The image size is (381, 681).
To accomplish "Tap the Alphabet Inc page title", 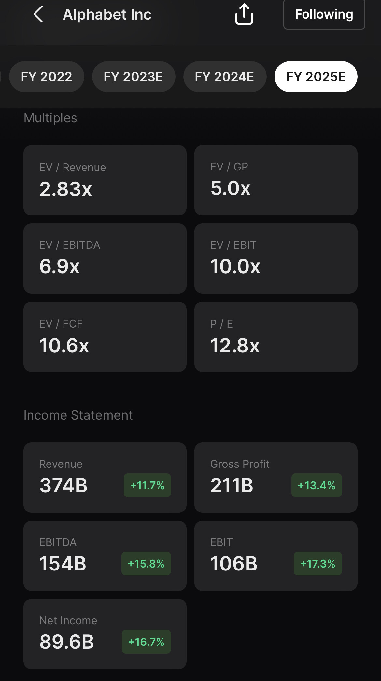I will [107, 14].
